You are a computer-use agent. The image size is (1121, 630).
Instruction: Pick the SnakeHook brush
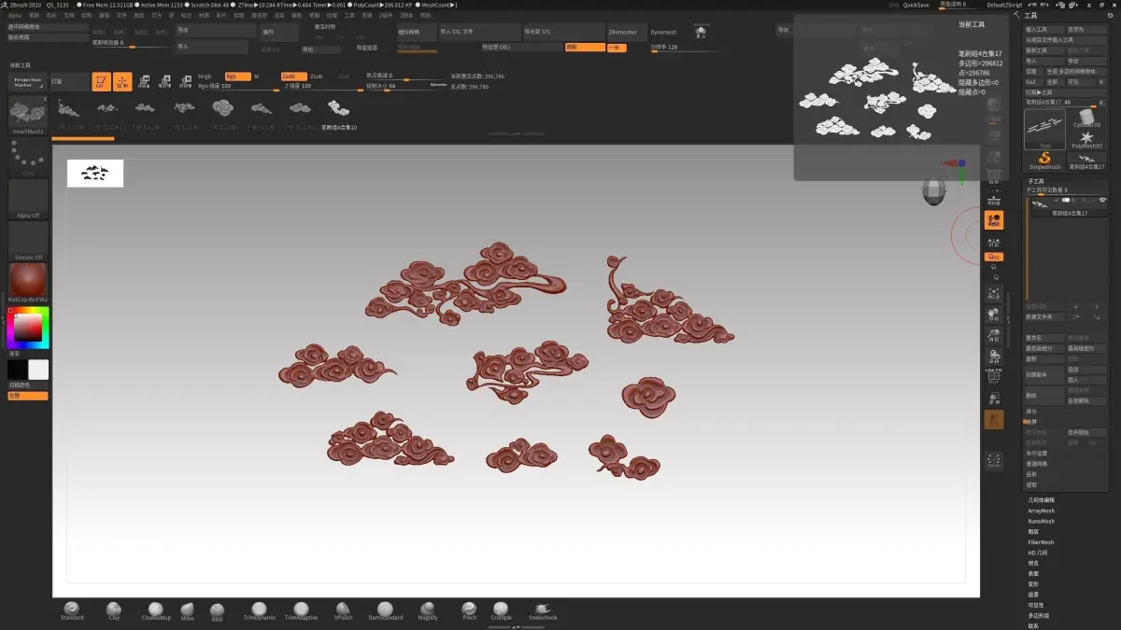tap(543, 611)
